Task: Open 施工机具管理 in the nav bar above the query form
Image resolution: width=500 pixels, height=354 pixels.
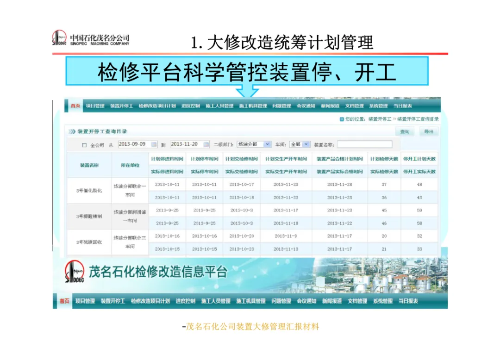Action: 253,106
